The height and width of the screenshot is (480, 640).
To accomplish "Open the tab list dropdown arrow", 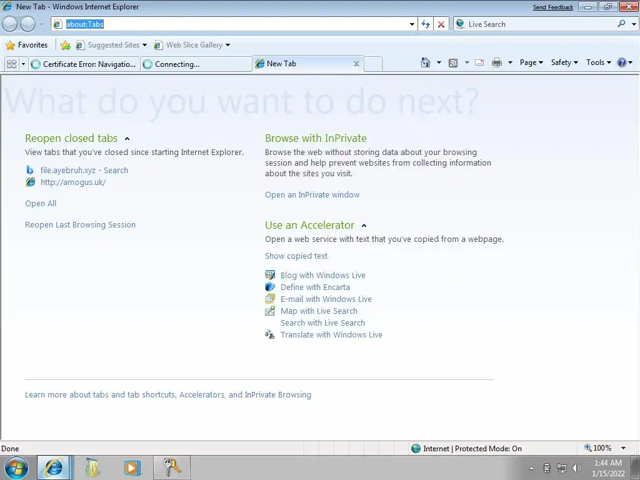I will pyautogui.click(x=23, y=64).
